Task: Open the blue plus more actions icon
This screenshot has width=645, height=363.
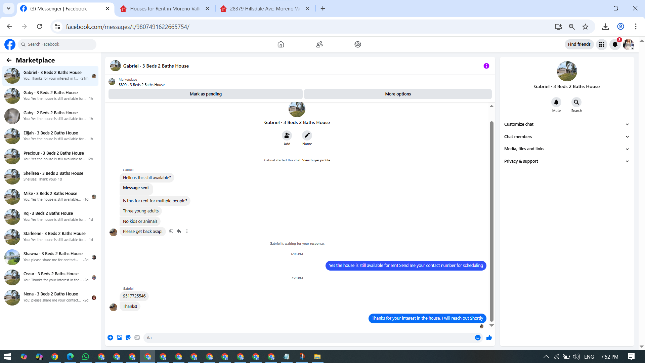Action: coord(110,337)
